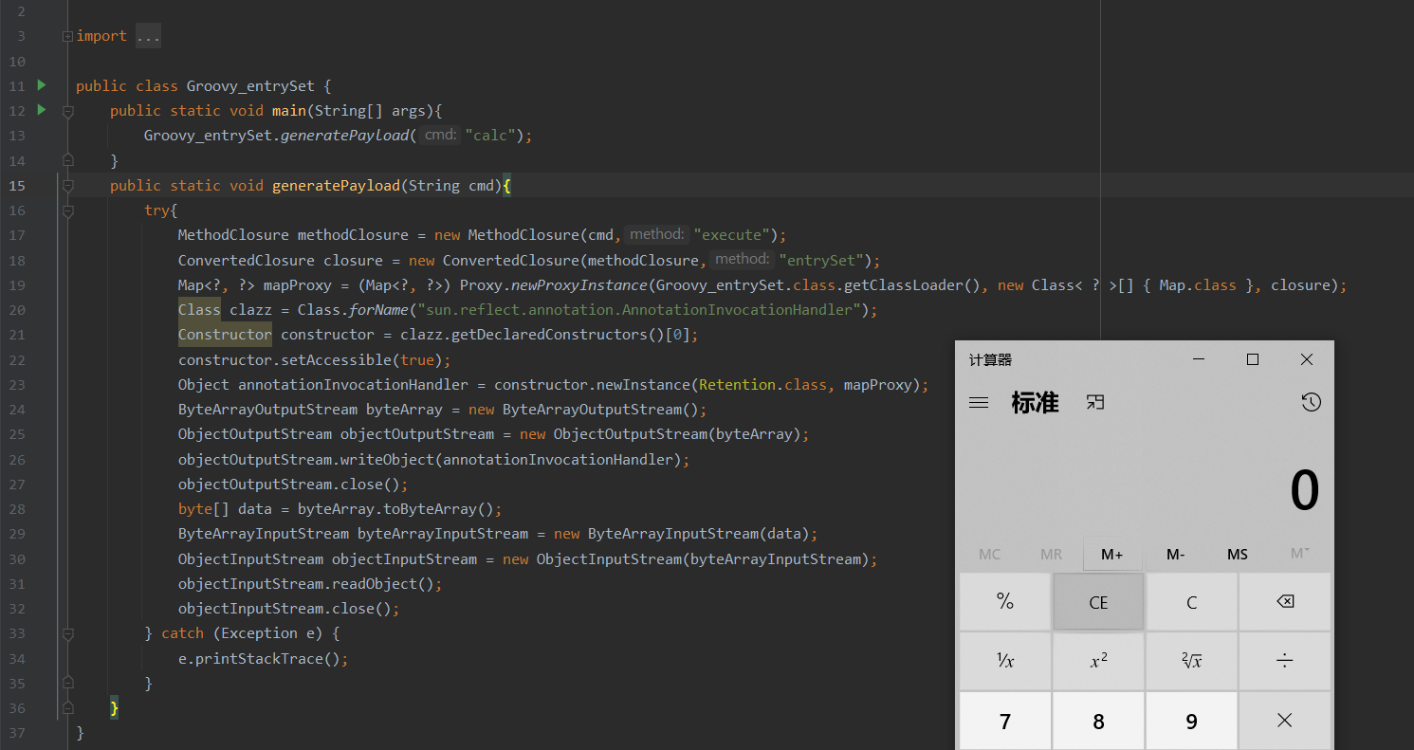This screenshot has height=750, width=1414.
Task: Click the calculator divide key
Action: [1285, 661]
